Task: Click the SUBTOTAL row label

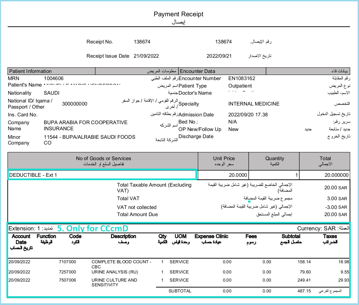Action: 180,291
